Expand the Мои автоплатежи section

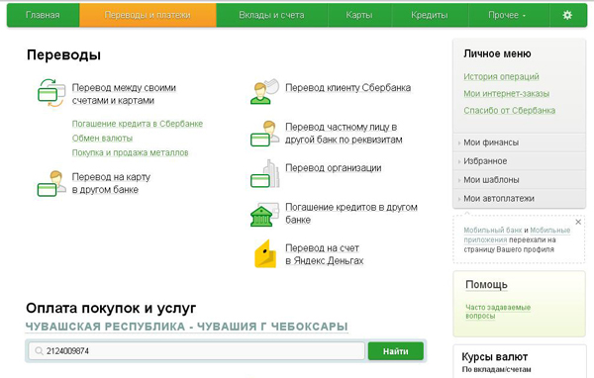(x=519, y=198)
